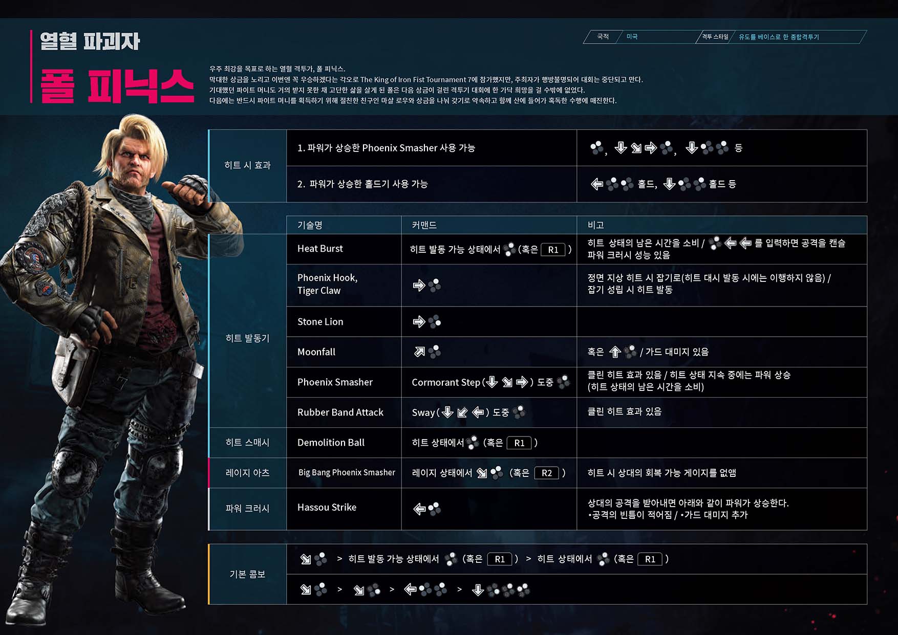898x635 pixels.
Task: Click the '가드 대미지 있음' note in the Moonfall row
Action: (x=677, y=352)
